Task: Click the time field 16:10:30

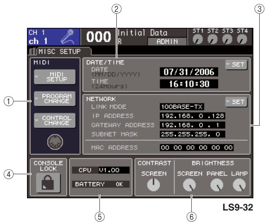Action: [x=189, y=84]
